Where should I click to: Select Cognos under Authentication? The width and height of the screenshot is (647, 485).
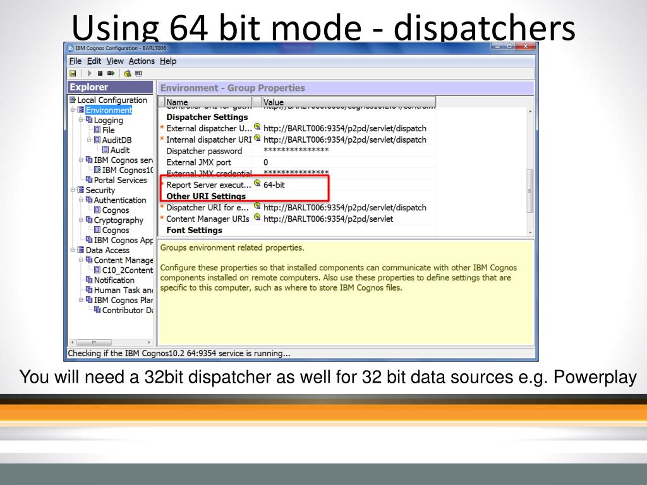(x=116, y=210)
